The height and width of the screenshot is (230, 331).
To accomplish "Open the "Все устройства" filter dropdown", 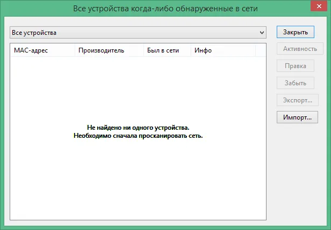I will tap(138, 32).
